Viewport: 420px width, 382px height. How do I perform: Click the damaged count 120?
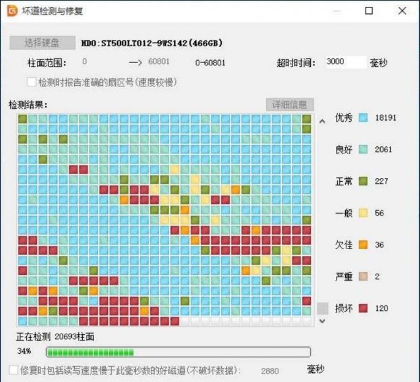point(381,309)
